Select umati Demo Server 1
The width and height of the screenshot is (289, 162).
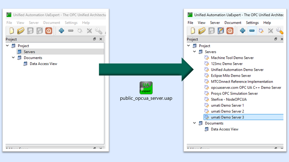[227, 106]
